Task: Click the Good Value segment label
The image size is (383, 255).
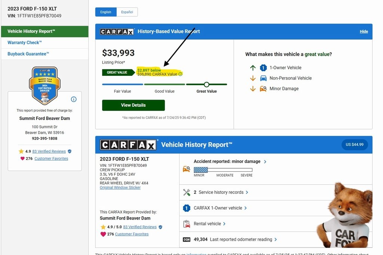Action: point(165,91)
